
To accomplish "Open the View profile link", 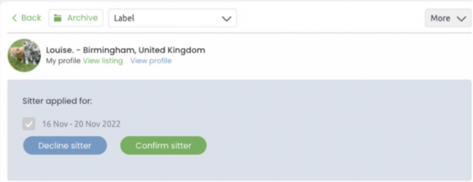I will tap(151, 61).
